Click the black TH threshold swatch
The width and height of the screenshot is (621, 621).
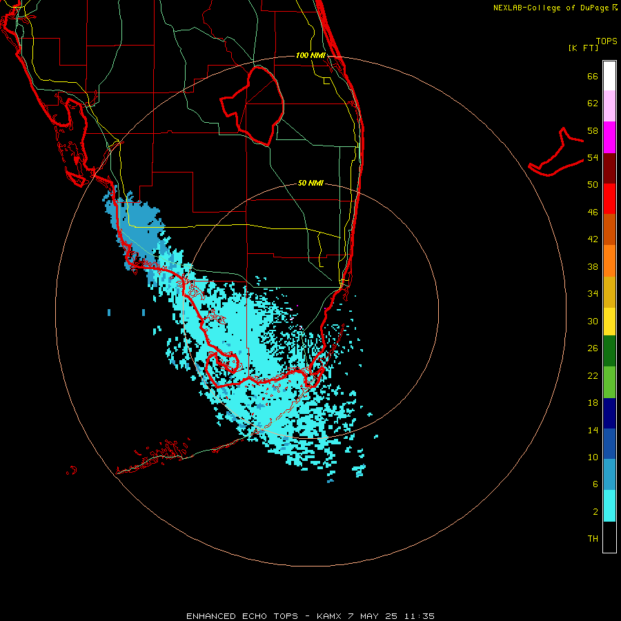pos(609,537)
